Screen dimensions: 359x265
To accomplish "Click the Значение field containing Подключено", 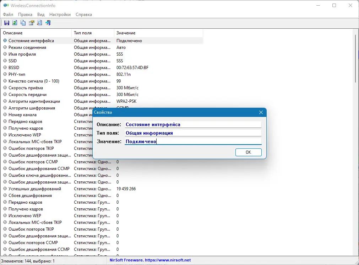I will point(193,141).
